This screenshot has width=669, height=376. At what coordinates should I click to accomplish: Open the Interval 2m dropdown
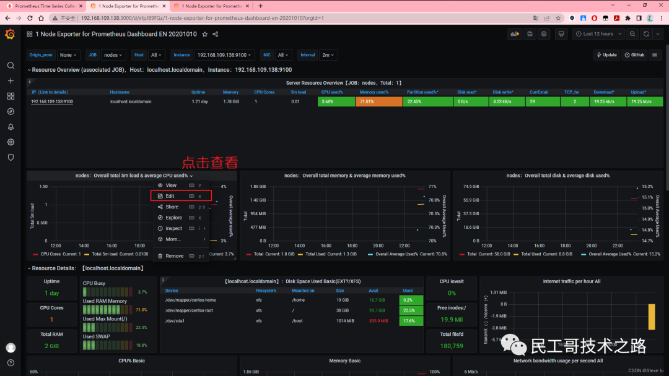[328, 55]
